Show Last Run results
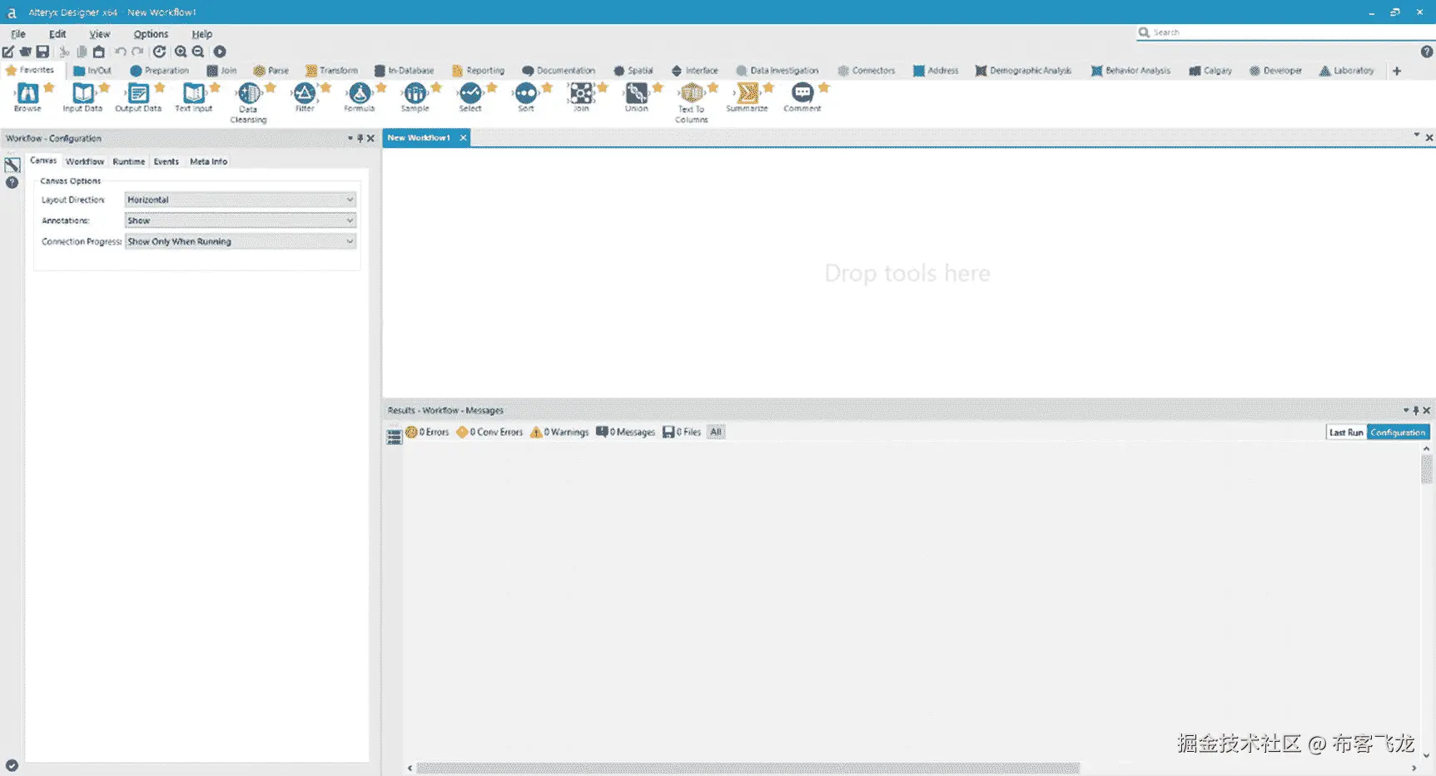This screenshot has height=776, width=1436. [x=1346, y=432]
